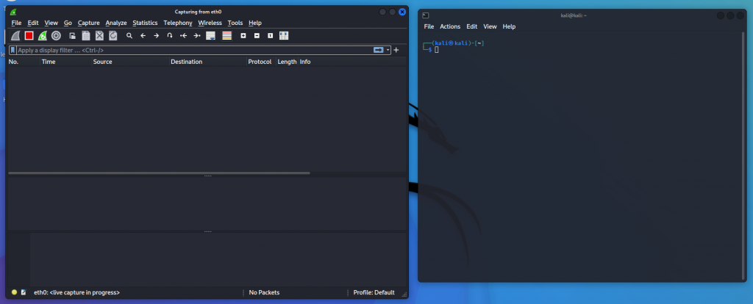
Task: Open terminal File menu
Action: point(429,26)
